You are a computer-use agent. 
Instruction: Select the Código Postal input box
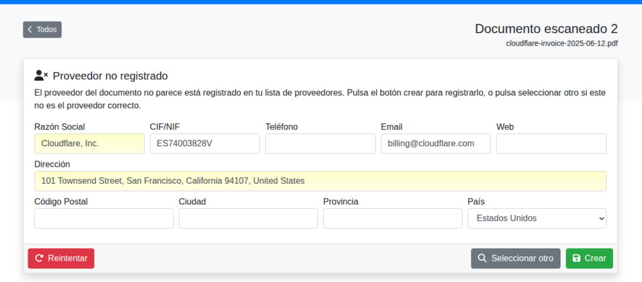pyautogui.click(x=103, y=218)
